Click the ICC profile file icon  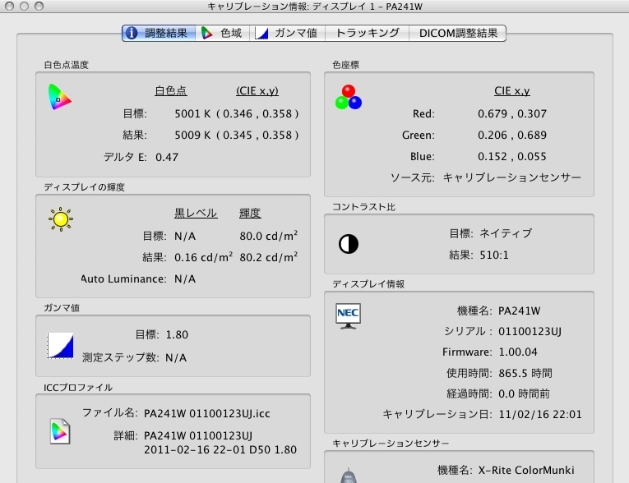coord(60,430)
